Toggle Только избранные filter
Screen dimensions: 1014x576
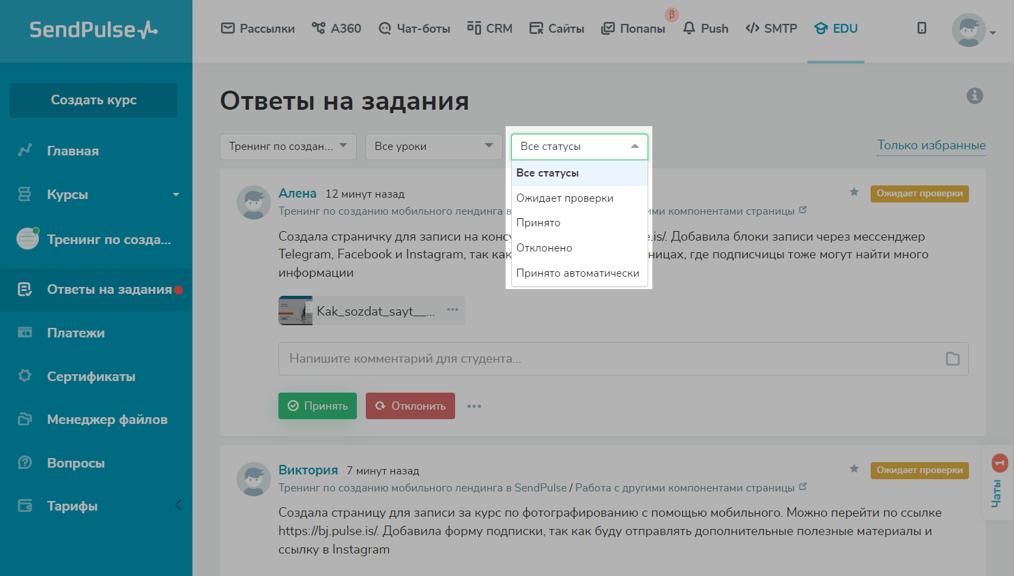931,145
